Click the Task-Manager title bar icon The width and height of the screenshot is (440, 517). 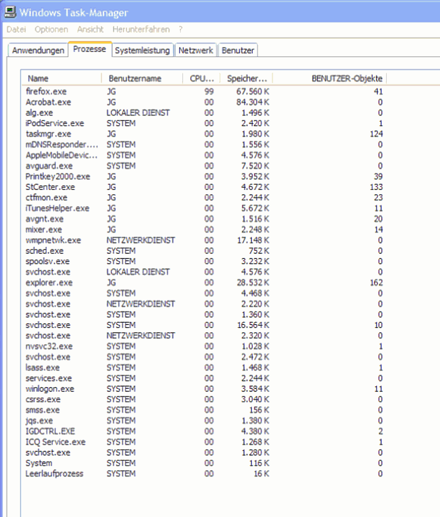click(x=10, y=12)
